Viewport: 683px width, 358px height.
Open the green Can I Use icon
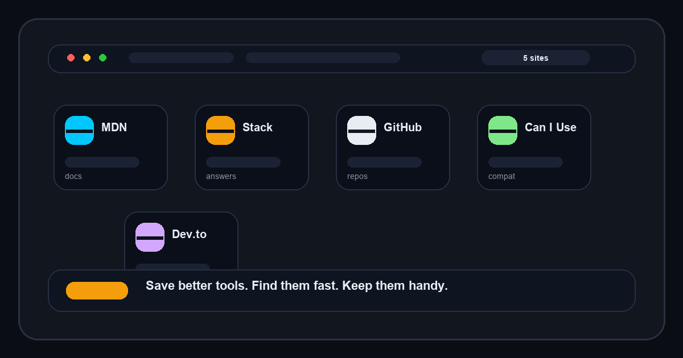coord(503,130)
